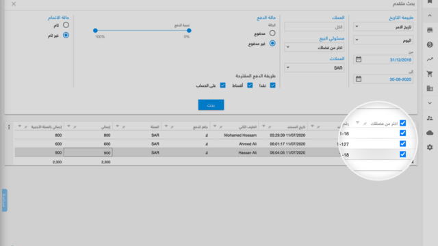Click the middle of the نسبة الدفع slider track
Screen dimensions: 438x246
pos(142,30)
